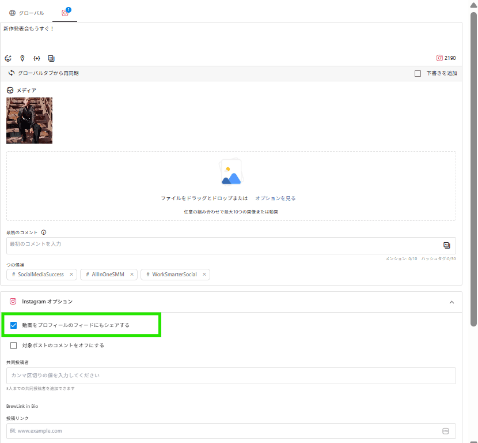This screenshot has height=443, width=478.
Task: Open the emoji picker in the caption toolbar
Action: (8, 58)
